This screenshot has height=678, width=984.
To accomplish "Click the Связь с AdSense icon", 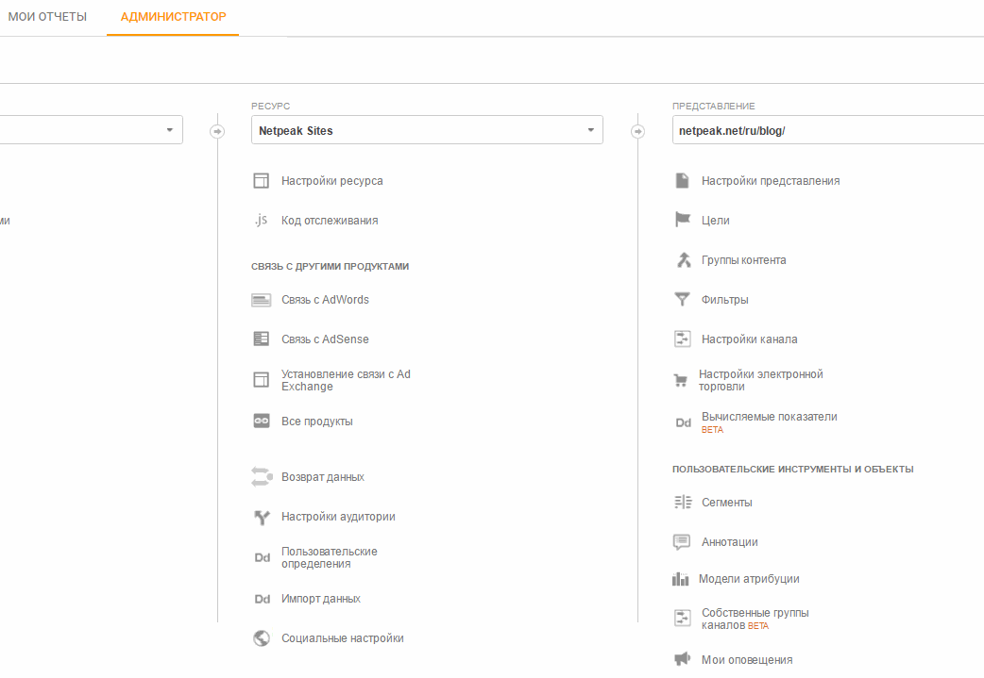I will pos(261,339).
